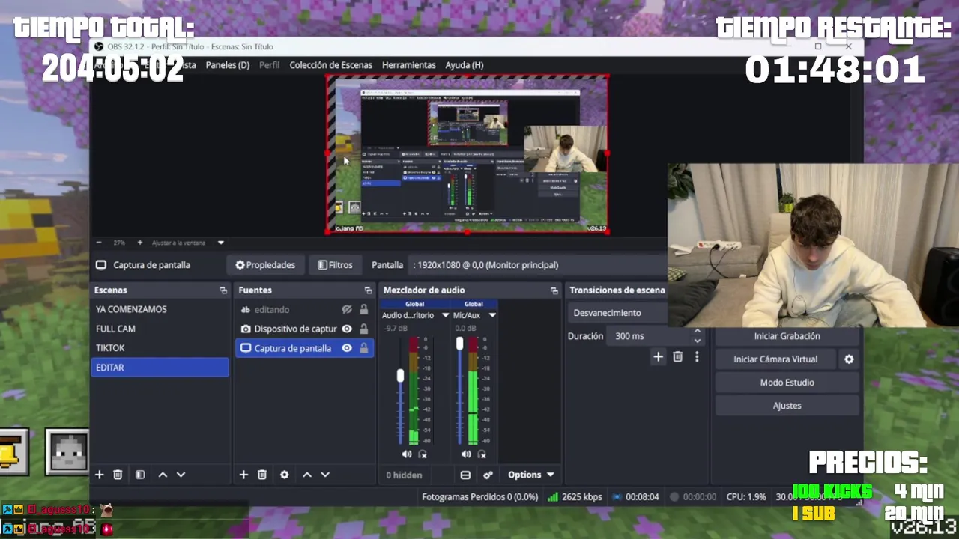Select YA COMENZAMOS scene
The width and height of the screenshot is (959, 539).
(x=160, y=309)
